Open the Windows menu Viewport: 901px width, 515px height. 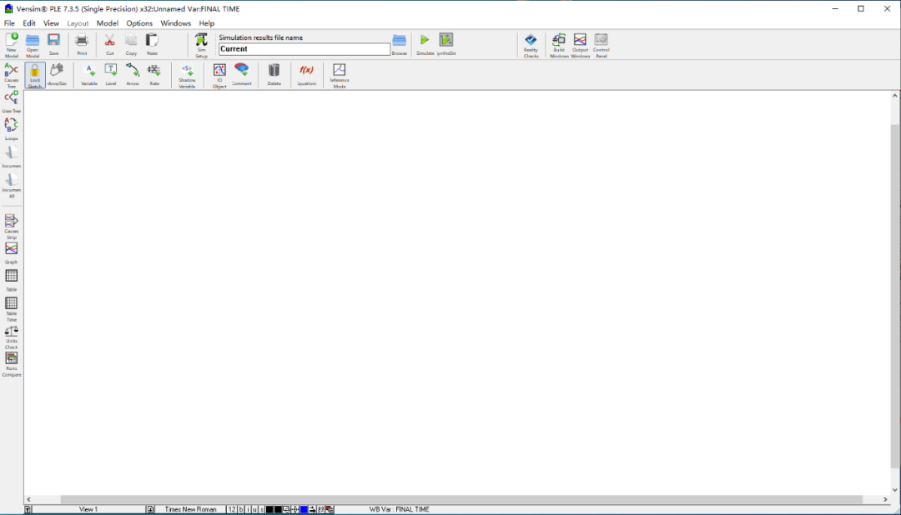pos(176,23)
